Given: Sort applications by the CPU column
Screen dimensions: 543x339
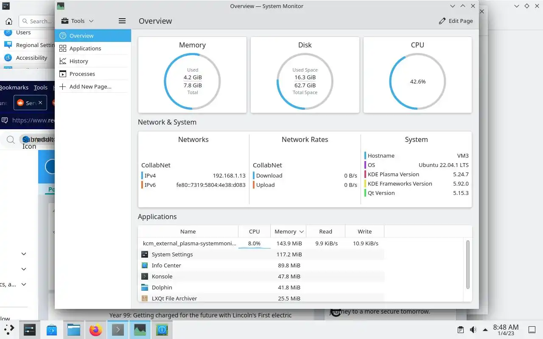Looking at the screenshot, I should coord(254,231).
